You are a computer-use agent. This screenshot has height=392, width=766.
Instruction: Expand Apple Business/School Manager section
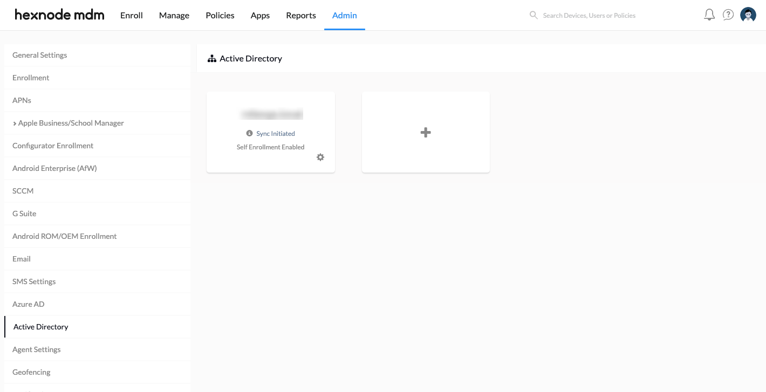[x=15, y=123]
